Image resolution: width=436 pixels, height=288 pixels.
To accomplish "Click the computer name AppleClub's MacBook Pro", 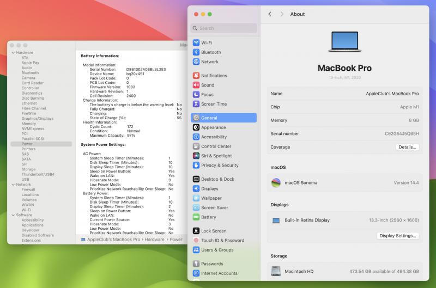I will click(392, 94).
